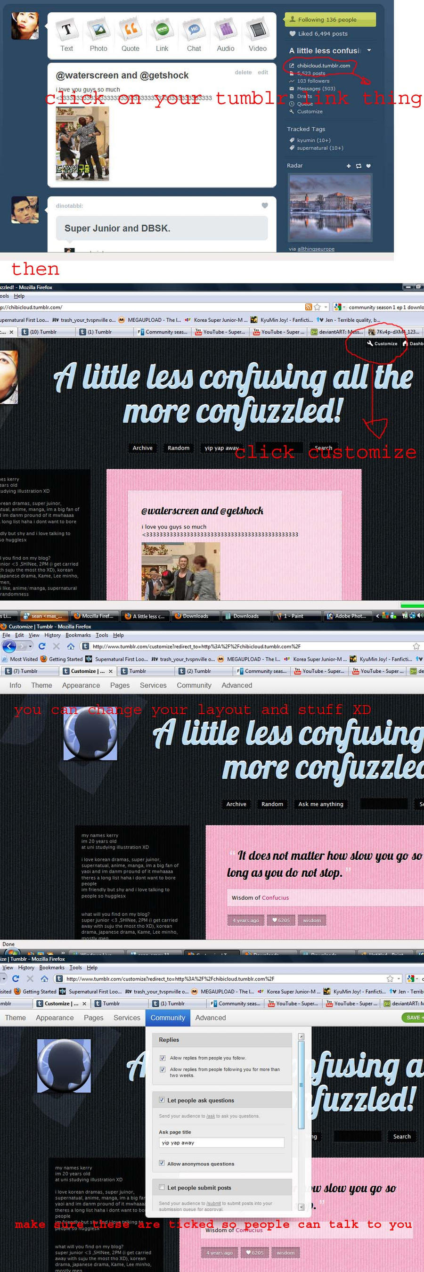
Task: Open the search engine dropdown beside 'community season 1'
Action: tap(343, 307)
